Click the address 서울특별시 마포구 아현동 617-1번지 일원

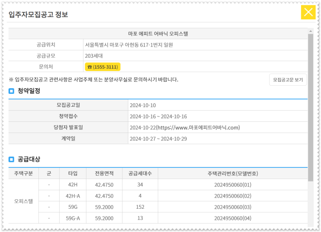coord(129,45)
